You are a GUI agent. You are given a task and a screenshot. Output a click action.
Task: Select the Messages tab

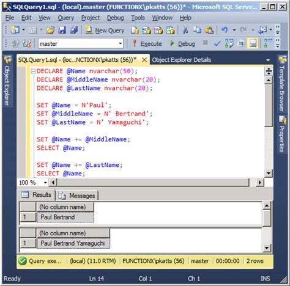click(x=77, y=196)
